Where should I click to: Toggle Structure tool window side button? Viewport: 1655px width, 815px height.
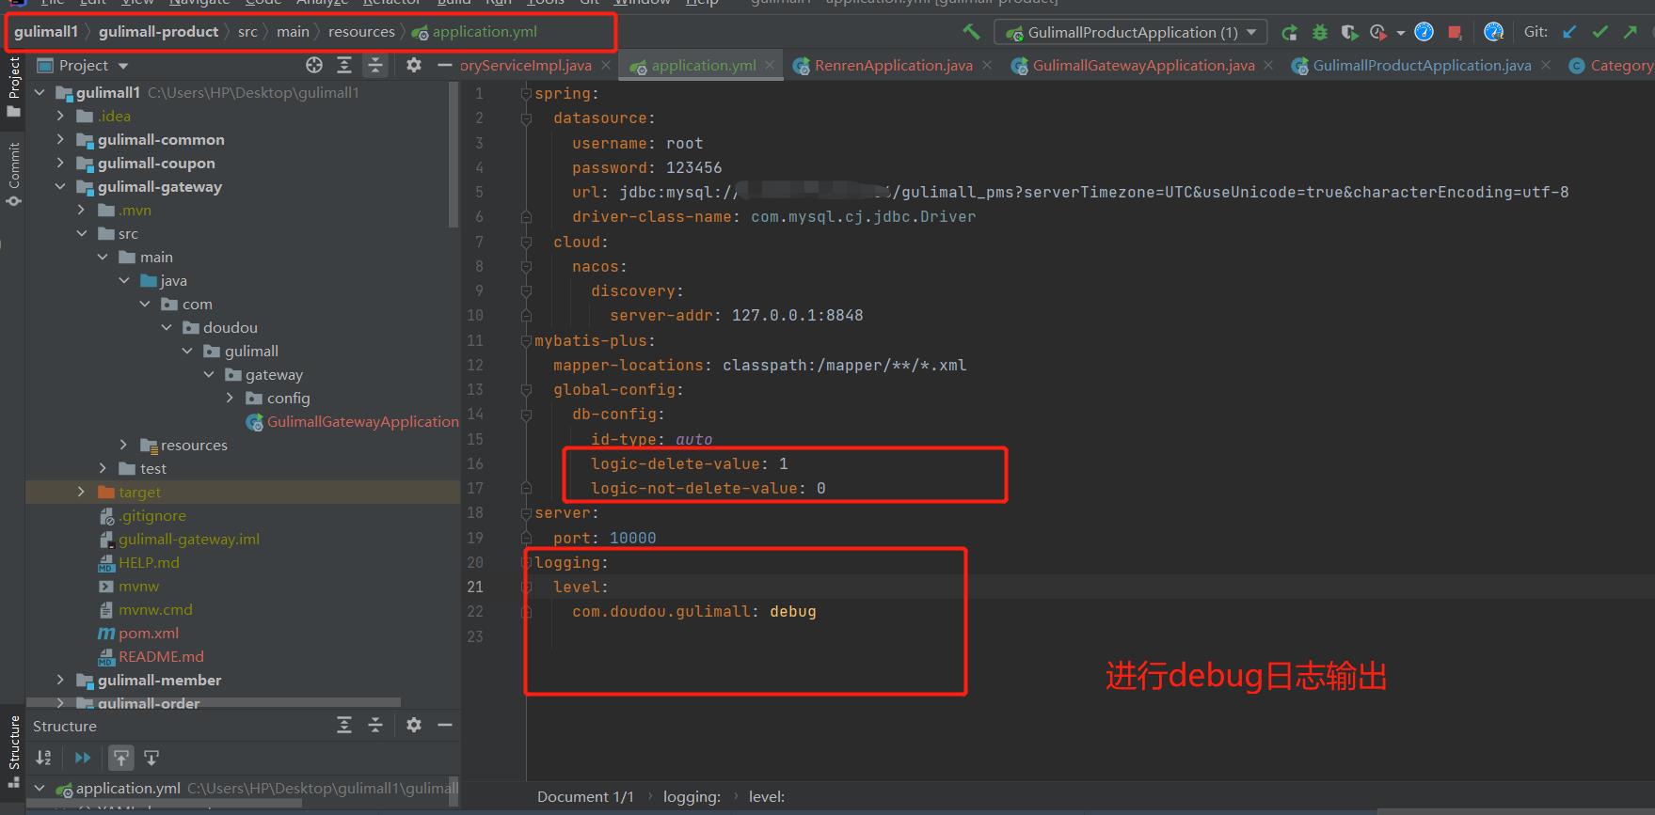(13, 751)
